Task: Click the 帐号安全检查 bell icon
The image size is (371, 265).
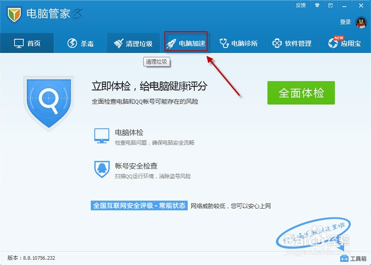Action: [x=102, y=168]
